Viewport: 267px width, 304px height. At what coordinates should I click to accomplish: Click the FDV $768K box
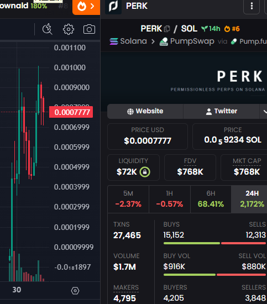click(190, 167)
